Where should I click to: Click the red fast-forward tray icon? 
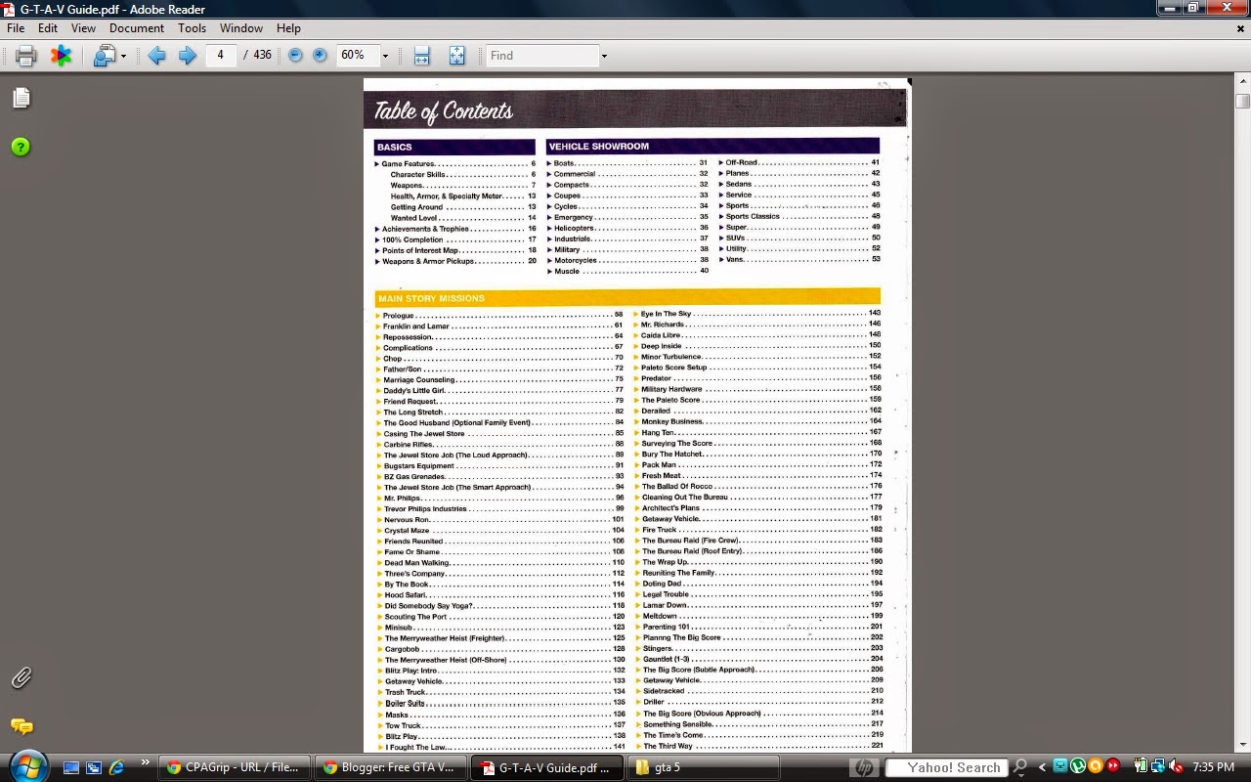(1112, 767)
